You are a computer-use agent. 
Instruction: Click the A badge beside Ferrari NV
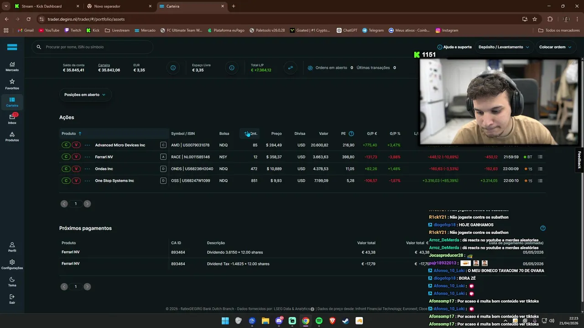[163, 157]
